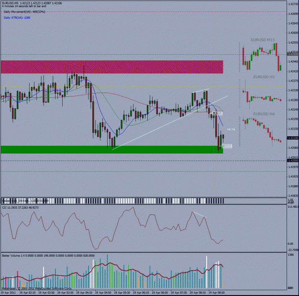Viewport: 299px width, 296px height.
Task: Click the 44:14 countdown label near last candle
Action: 231,130
